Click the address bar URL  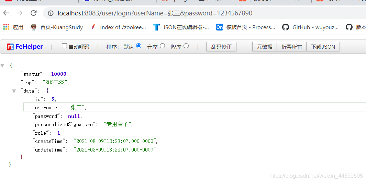(x=155, y=13)
